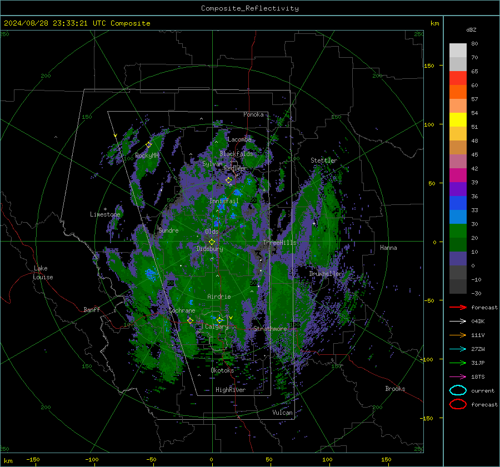Viewport: 500px width, 467px height.
Task: Click the Lake Louise label
Action: pyautogui.click(x=43, y=273)
